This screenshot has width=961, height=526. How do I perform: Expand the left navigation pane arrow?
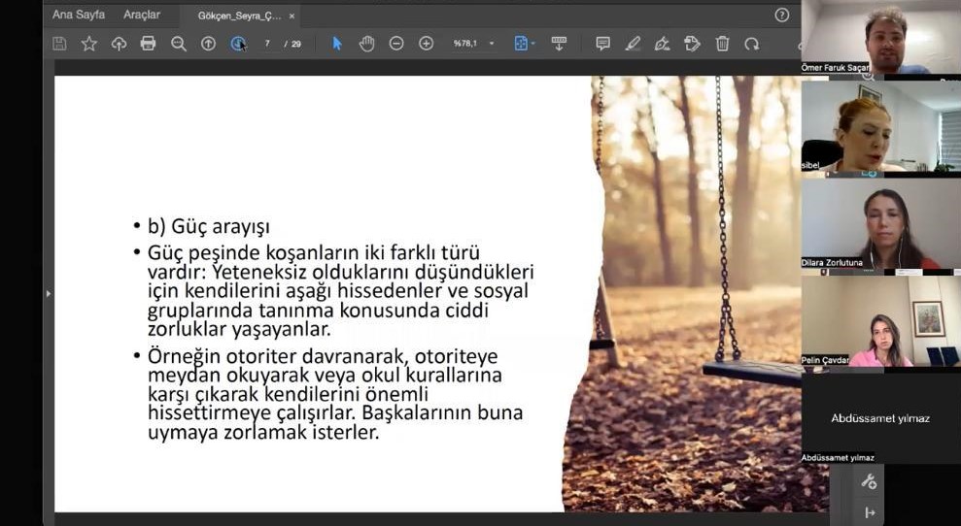pos(49,294)
